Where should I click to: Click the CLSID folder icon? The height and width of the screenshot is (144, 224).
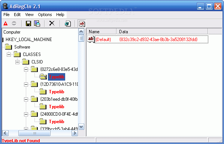25,62
